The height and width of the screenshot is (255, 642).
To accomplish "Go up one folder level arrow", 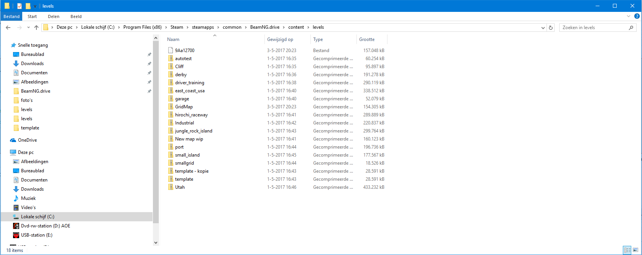I will [x=36, y=28].
